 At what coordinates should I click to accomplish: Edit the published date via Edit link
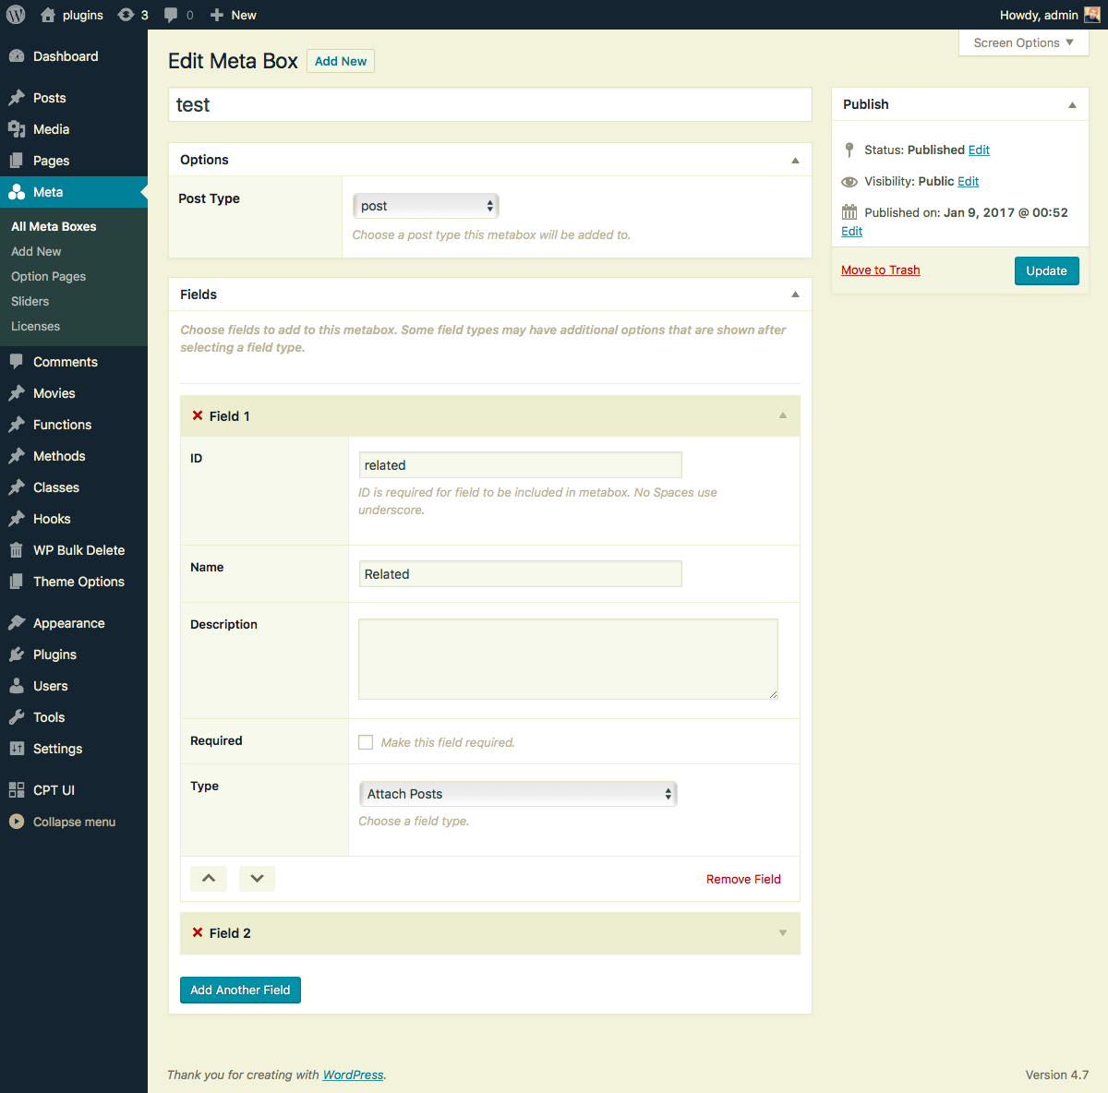coord(851,231)
